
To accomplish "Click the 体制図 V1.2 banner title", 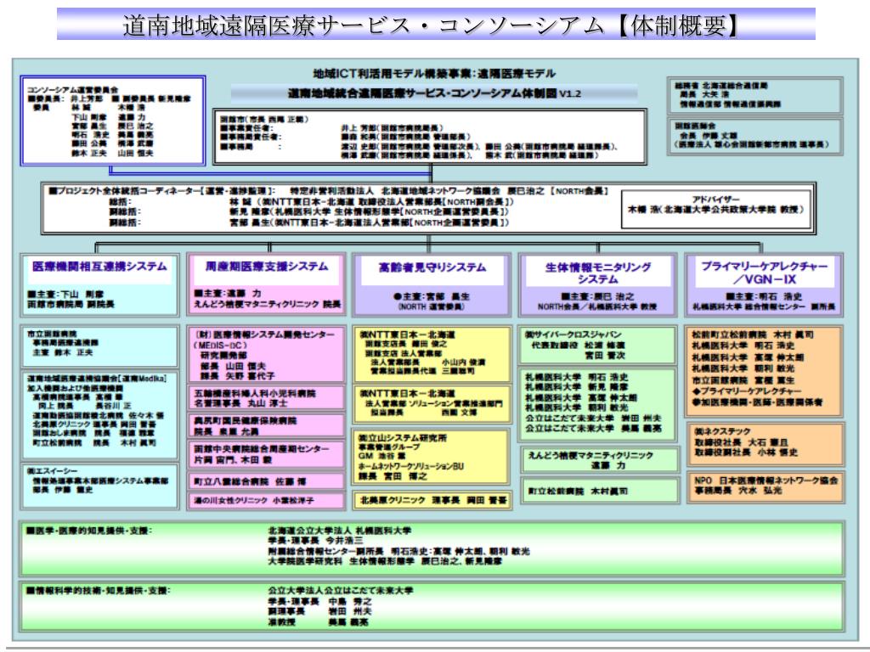I will click(x=434, y=93).
